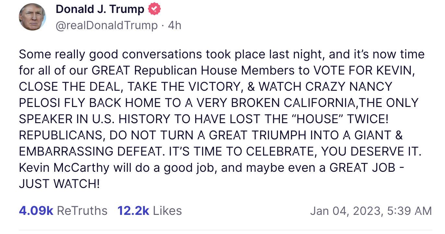Open the Likes label list
This screenshot has height=234, width=445.
click(167, 211)
